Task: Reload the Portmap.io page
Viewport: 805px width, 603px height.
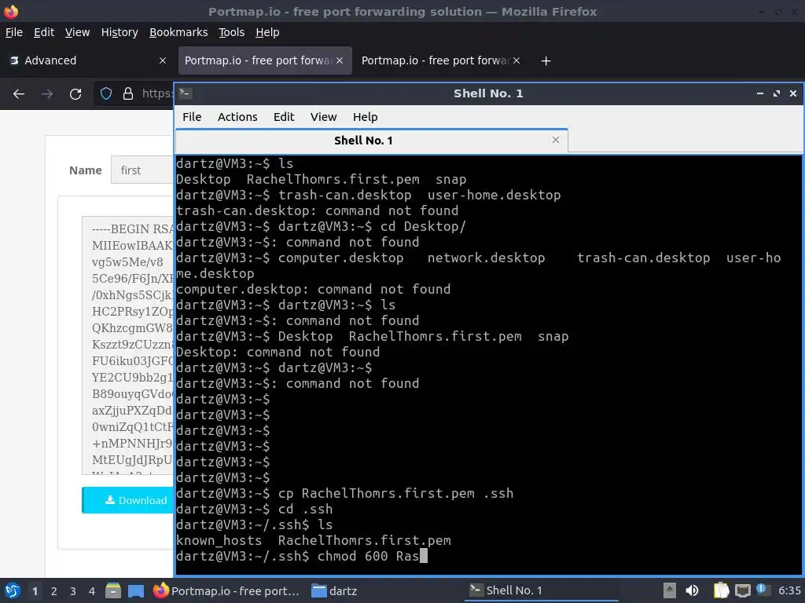Action: (x=75, y=94)
